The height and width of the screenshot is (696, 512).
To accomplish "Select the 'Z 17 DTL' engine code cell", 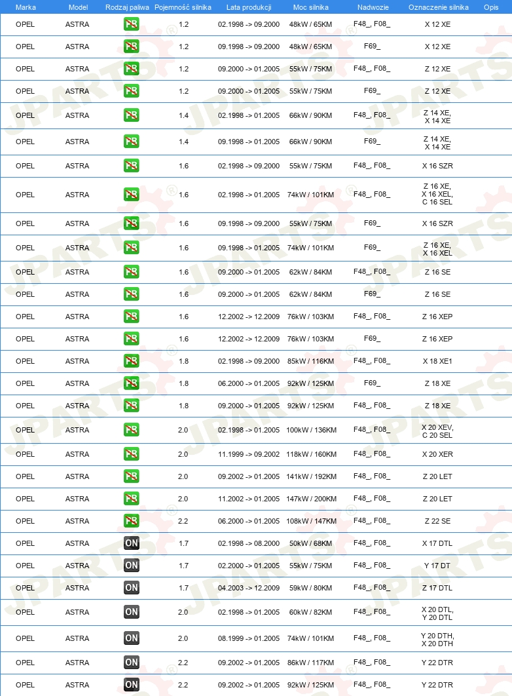I will pos(437,588).
